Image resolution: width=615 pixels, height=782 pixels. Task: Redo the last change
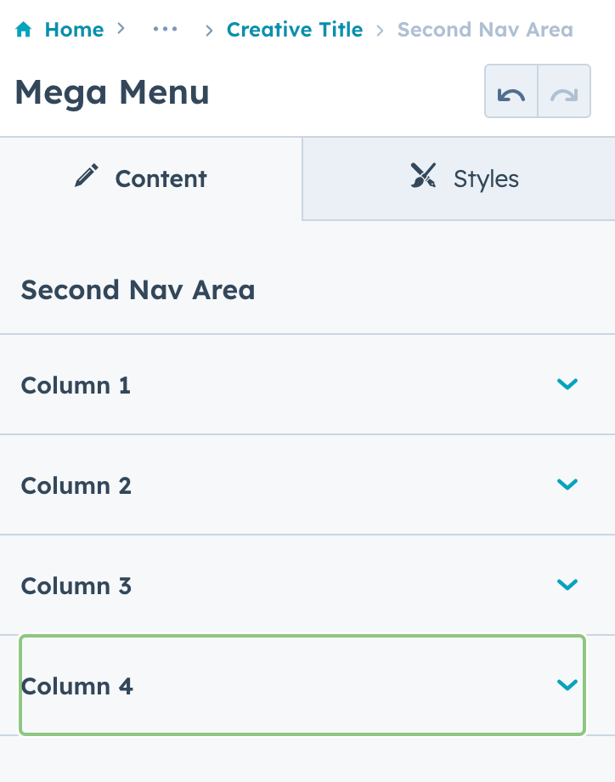(564, 92)
